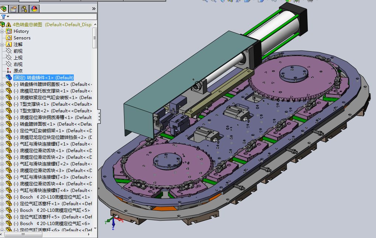The height and width of the screenshot is (238, 376).
Task: Open the ConfigurationManager tab
Action: pyautogui.click(x=24, y=9)
